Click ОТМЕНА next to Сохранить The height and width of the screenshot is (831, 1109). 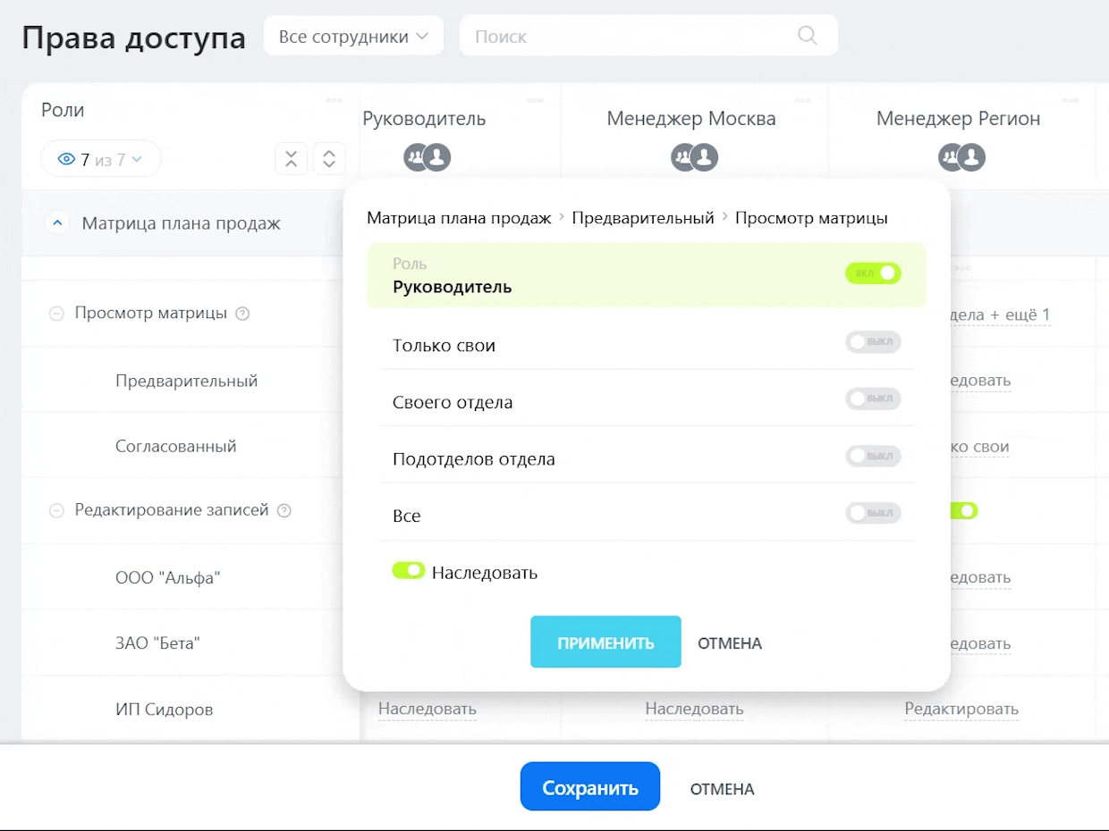(722, 789)
